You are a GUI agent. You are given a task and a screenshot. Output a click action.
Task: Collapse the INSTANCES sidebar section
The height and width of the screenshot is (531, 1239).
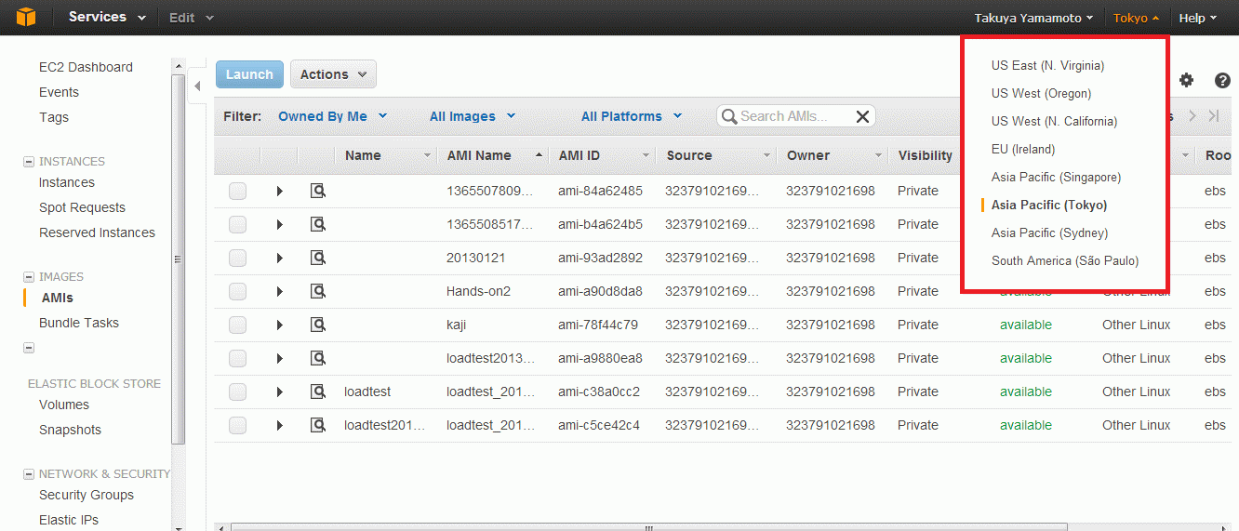(x=28, y=162)
